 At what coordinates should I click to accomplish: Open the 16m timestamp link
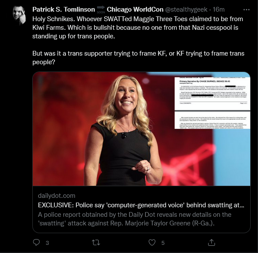tap(219, 9)
